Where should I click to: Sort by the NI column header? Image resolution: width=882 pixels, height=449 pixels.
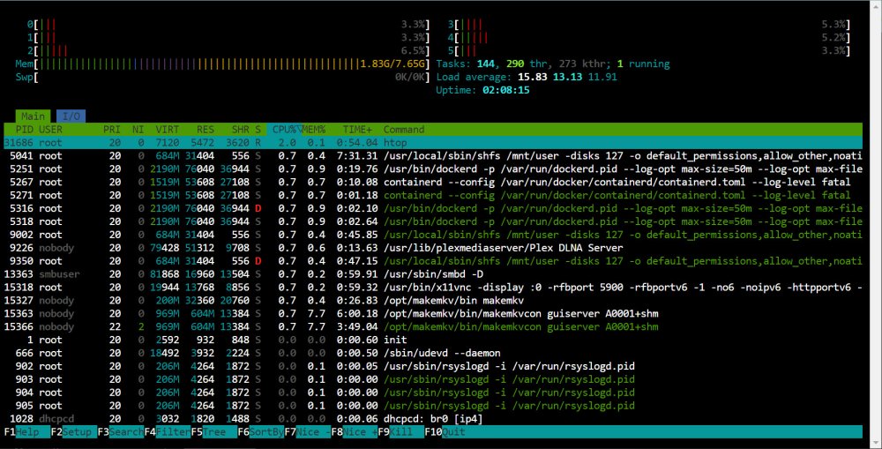[x=138, y=130]
